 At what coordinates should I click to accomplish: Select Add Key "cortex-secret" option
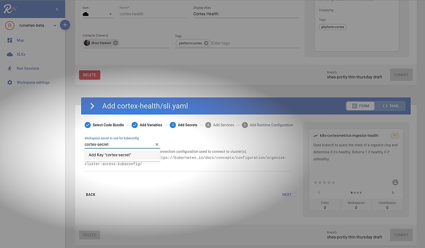pos(110,155)
